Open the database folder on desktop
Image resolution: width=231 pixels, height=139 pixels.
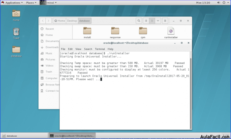(16, 52)
